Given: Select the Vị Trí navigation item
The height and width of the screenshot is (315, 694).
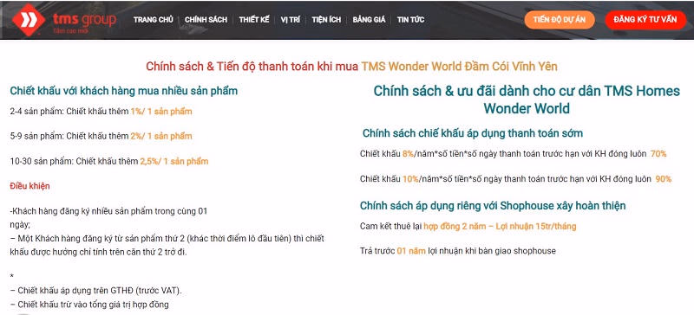Looking at the screenshot, I should [291, 19].
